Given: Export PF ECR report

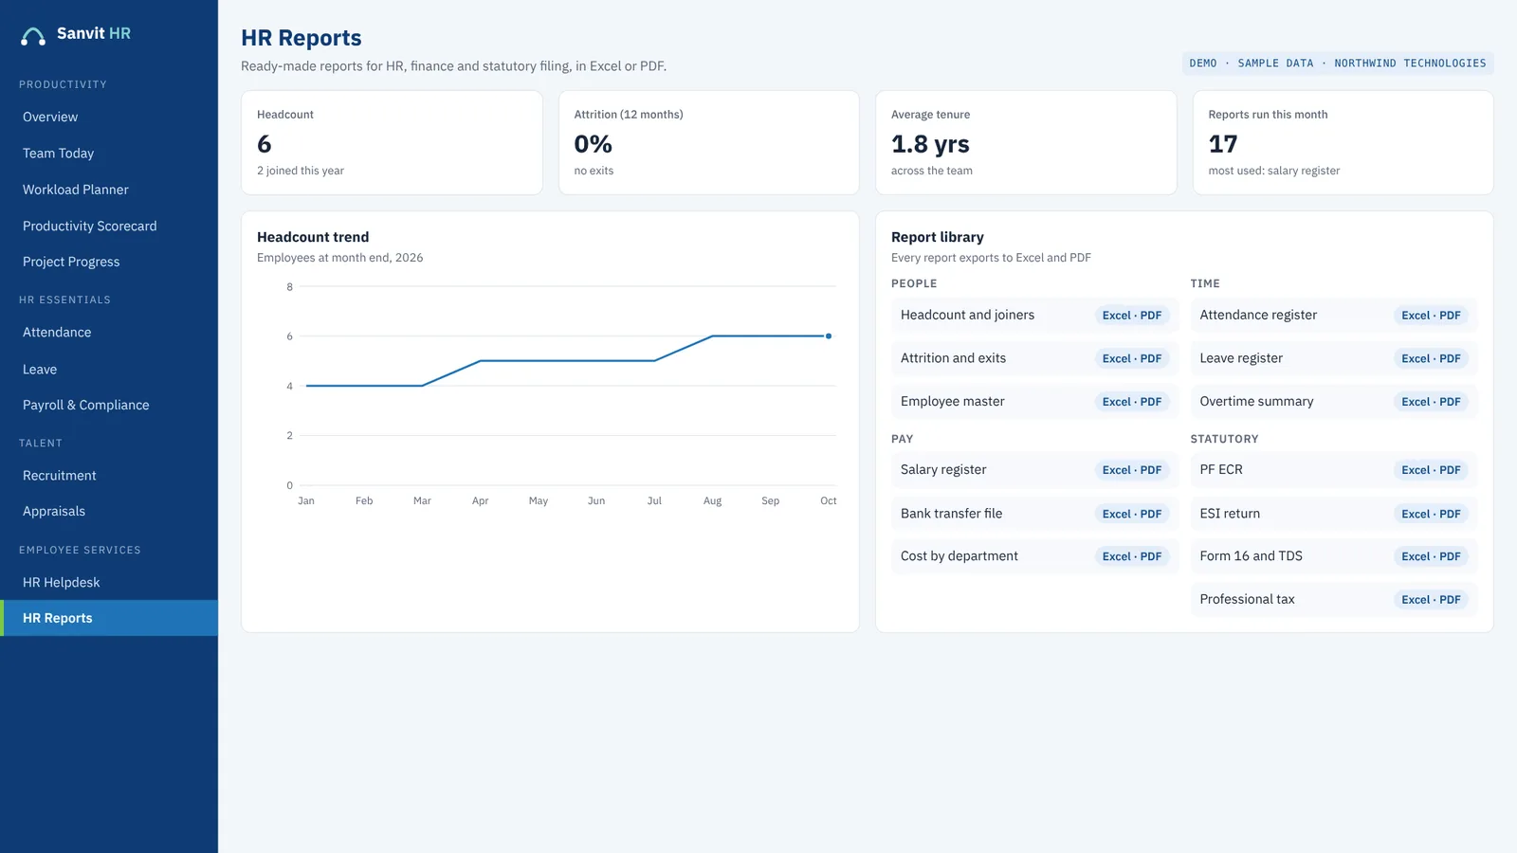Looking at the screenshot, I should (x=1431, y=470).
